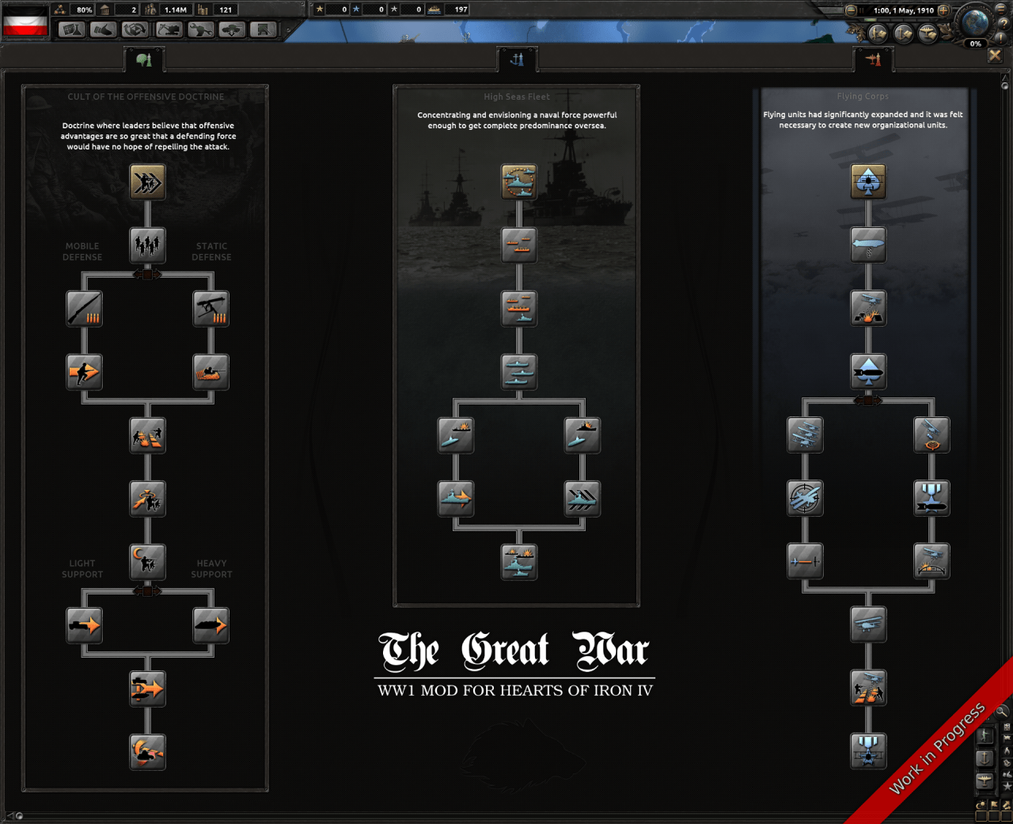Select the Static Defense machine gun node
Viewport: 1013px width, 824px height.
211,309
